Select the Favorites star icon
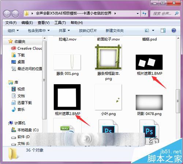This screenshot has width=183, height=164. click(11, 42)
